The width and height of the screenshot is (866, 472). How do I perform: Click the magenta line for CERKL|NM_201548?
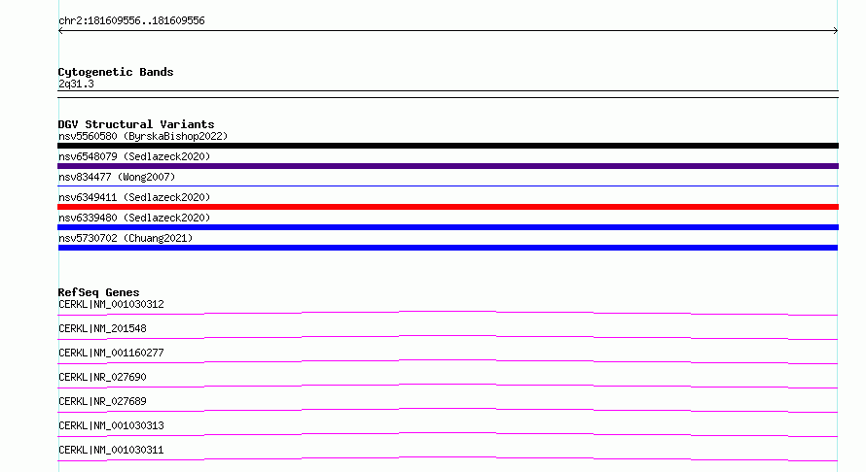448,337
